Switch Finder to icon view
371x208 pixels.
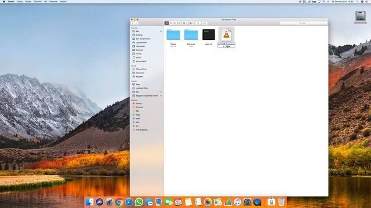pyautogui.click(x=166, y=23)
